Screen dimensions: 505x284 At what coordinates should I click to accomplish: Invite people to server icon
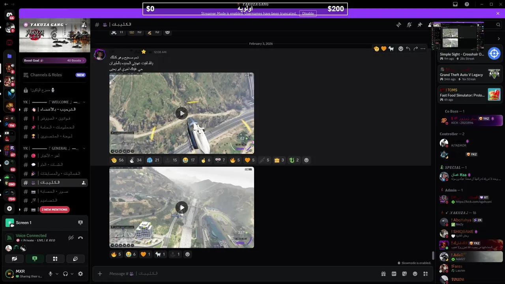pyautogui.click(x=84, y=24)
